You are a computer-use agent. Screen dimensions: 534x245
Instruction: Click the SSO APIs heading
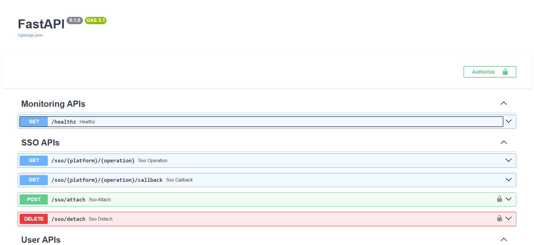pos(40,142)
